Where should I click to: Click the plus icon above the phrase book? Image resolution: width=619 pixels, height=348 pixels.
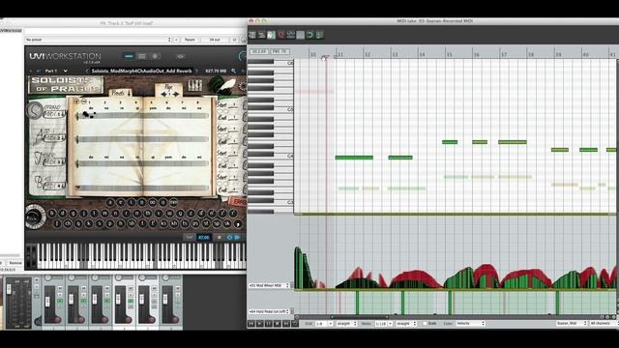pyautogui.click(x=76, y=101)
